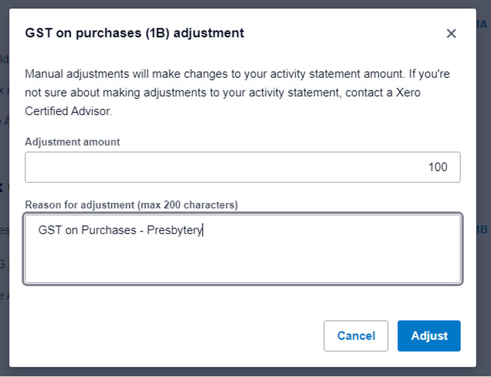Click the 100 value in amount field

(437, 167)
